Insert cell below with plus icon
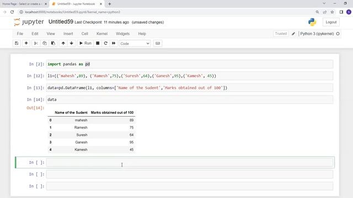 point(26,43)
